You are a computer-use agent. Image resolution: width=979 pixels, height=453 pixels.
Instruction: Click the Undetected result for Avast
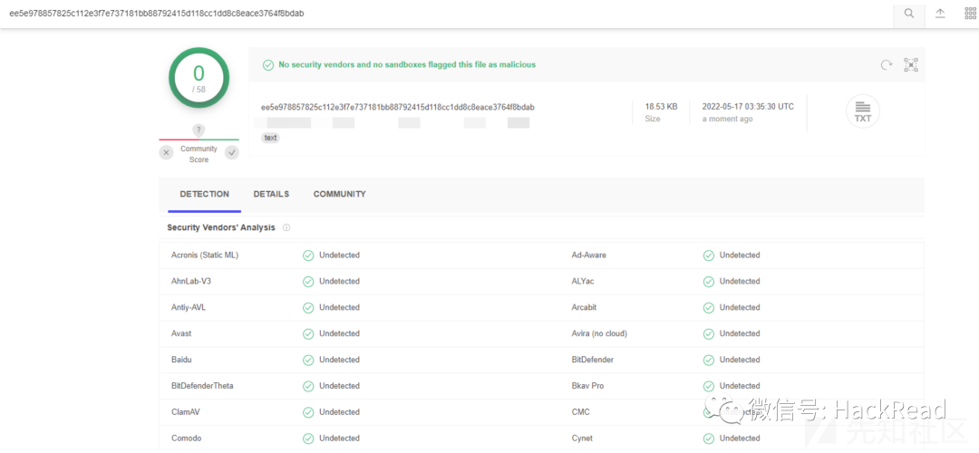click(340, 333)
